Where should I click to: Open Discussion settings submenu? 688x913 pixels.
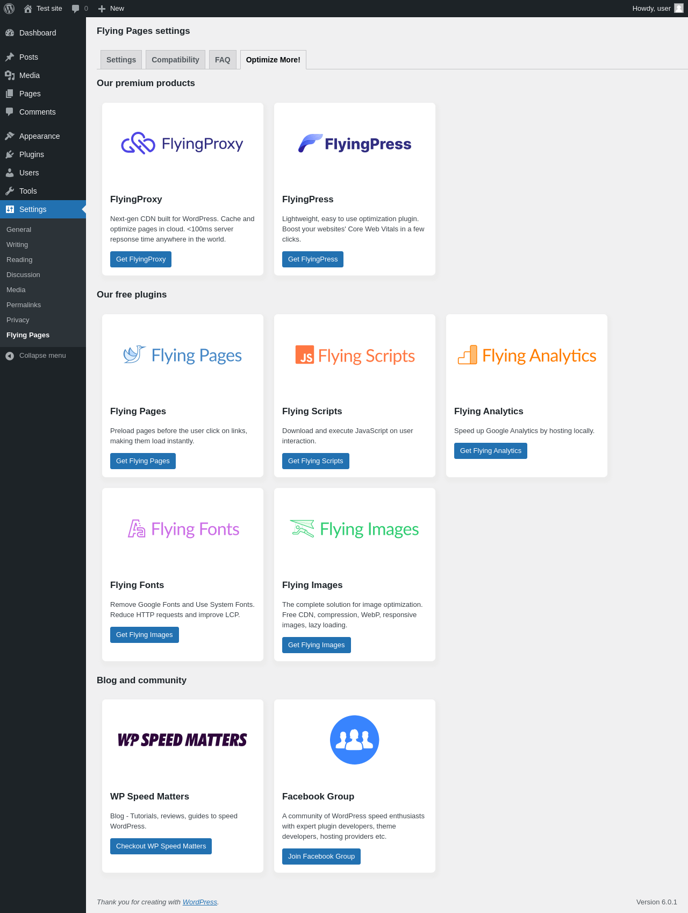pos(43,274)
